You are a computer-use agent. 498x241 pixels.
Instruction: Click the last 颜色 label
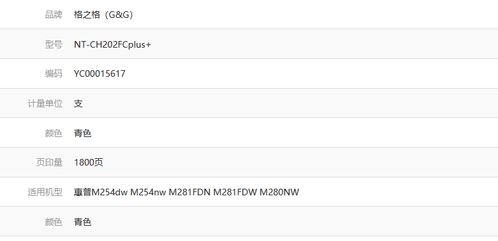54,222
